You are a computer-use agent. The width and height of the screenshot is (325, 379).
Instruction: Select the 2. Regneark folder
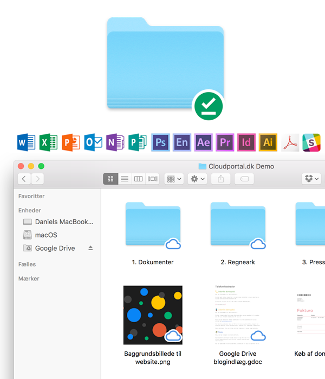click(238, 224)
